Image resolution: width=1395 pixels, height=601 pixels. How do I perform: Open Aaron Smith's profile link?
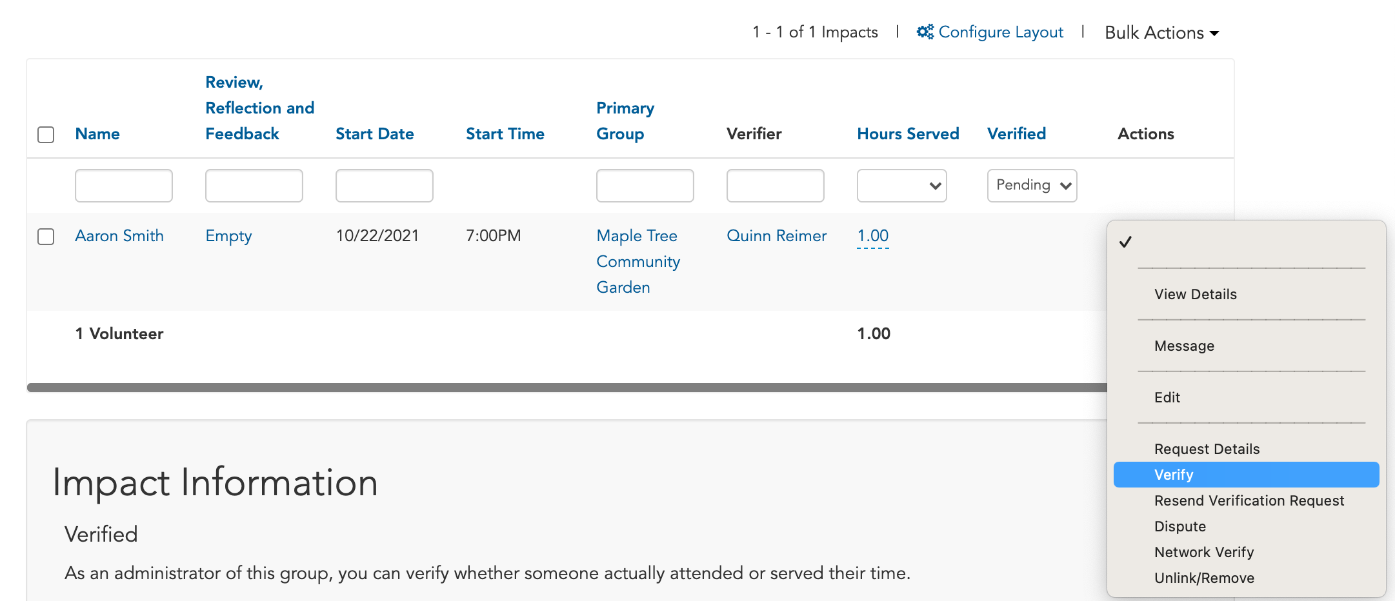coord(119,235)
